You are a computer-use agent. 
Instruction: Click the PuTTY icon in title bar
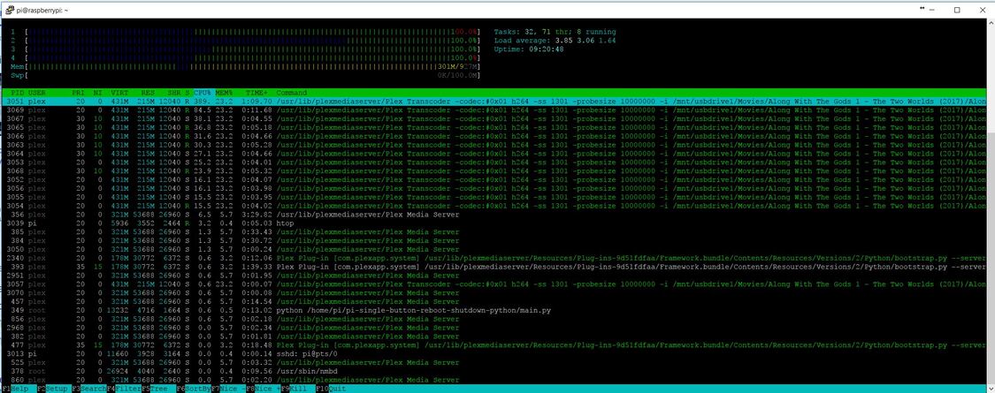tap(9, 10)
